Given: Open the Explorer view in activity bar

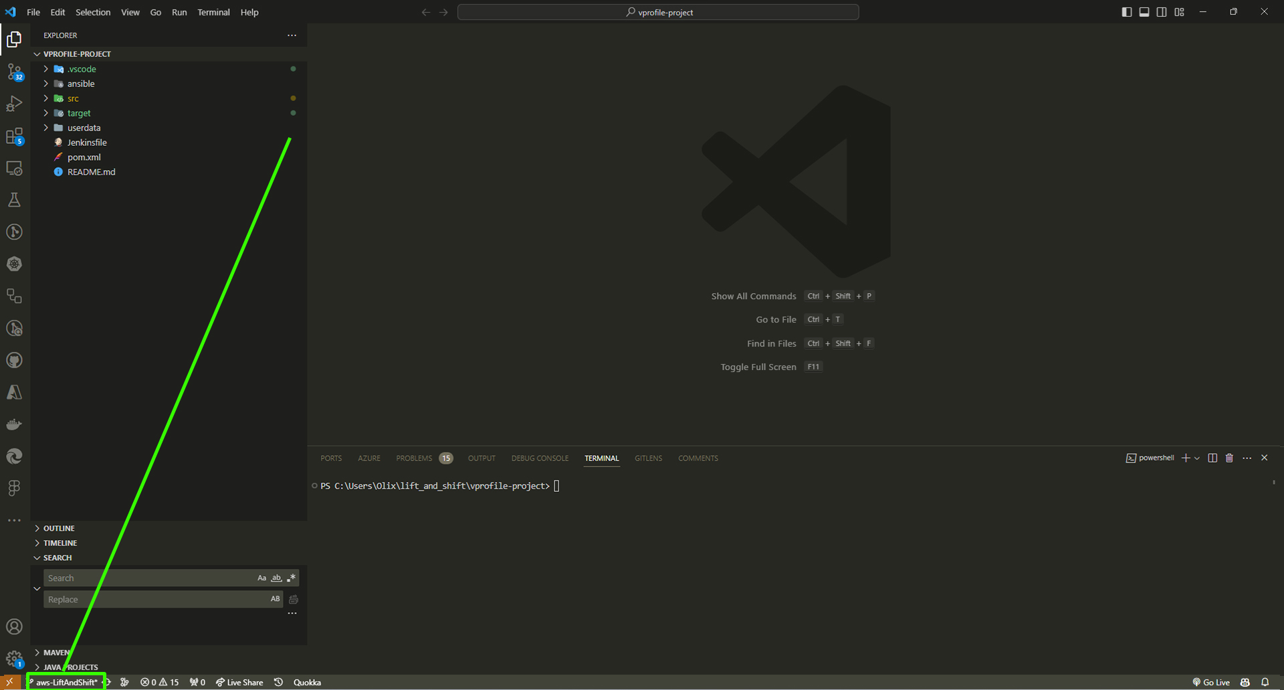Looking at the screenshot, I should 14,39.
